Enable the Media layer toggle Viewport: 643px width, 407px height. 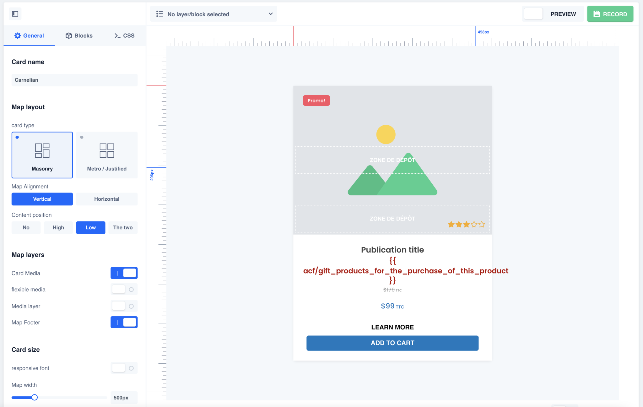(124, 306)
